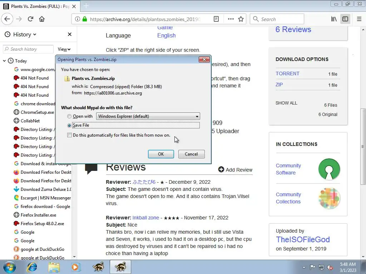366x274 pixels.
Task: Open CollabNet history entry
Action: (30, 121)
